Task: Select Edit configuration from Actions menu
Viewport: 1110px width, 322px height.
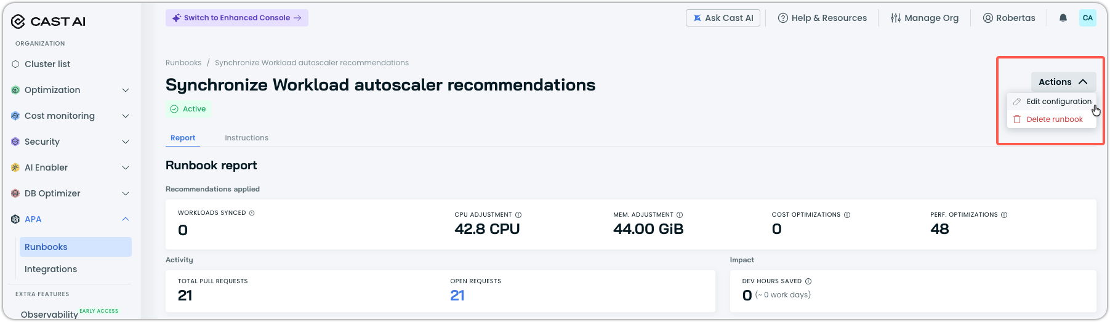Action: point(1052,102)
